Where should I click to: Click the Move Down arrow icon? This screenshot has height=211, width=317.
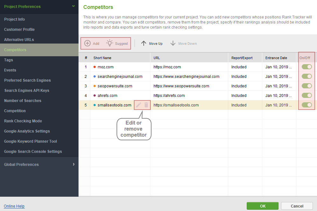click(173, 43)
